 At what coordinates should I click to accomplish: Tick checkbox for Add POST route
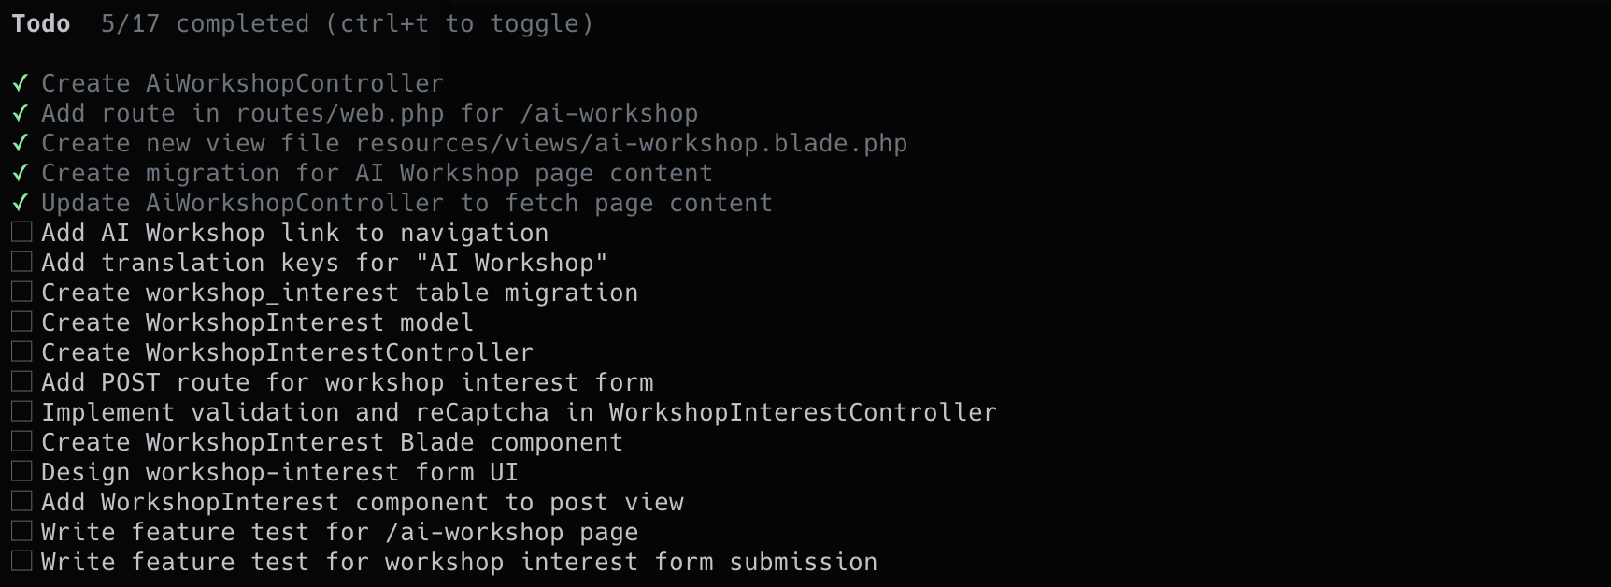click(21, 381)
